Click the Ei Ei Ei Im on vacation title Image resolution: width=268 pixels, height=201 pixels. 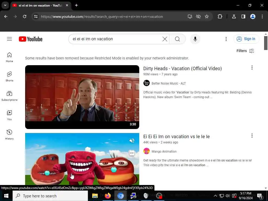176,137
